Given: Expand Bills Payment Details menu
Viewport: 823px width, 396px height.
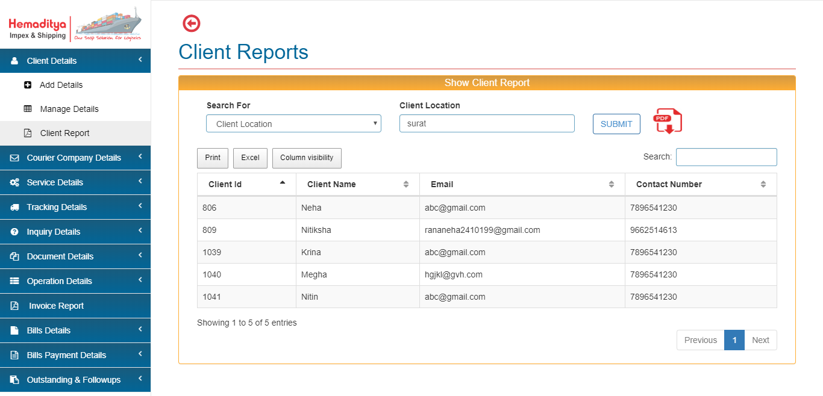Looking at the screenshot, I should tap(66, 355).
